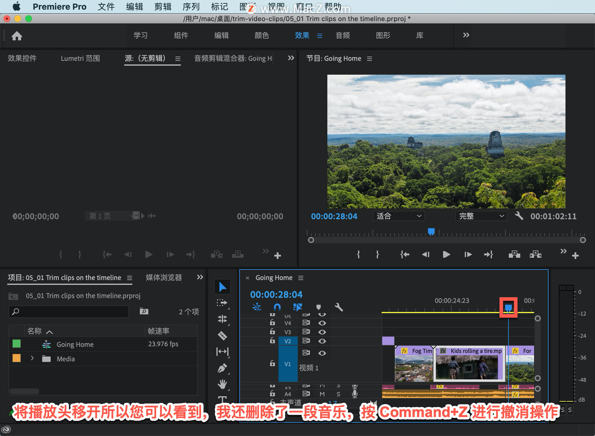The height and width of the screenshot is (436, 595).
Task: Open the 适合 zoom level dropdown
Action: point(398,216)
